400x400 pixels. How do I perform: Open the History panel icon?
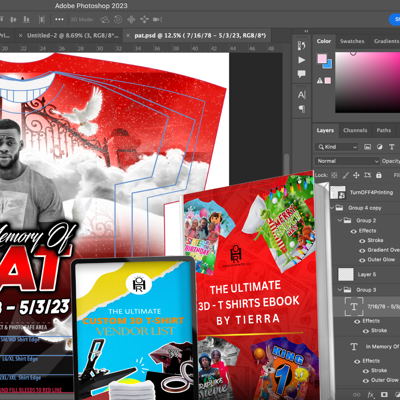302,46
